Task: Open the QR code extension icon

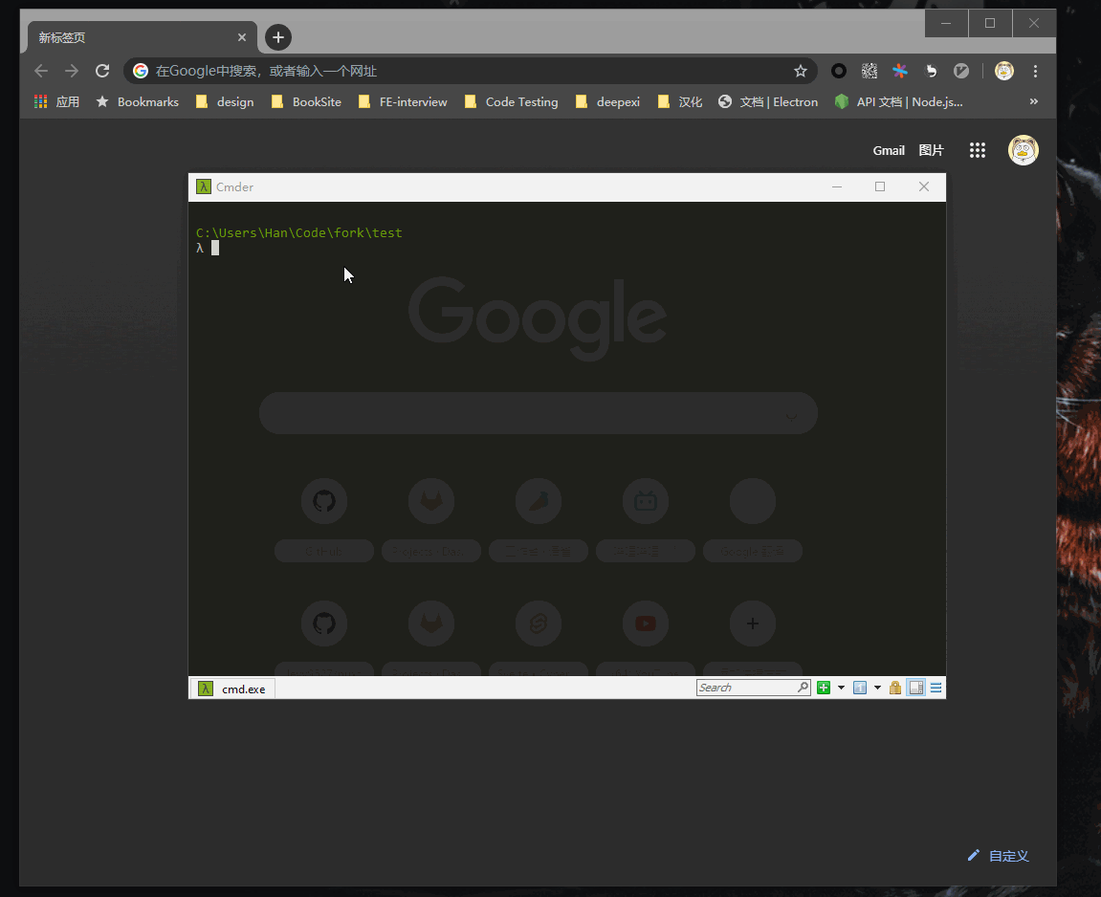Action: [870, 71]
